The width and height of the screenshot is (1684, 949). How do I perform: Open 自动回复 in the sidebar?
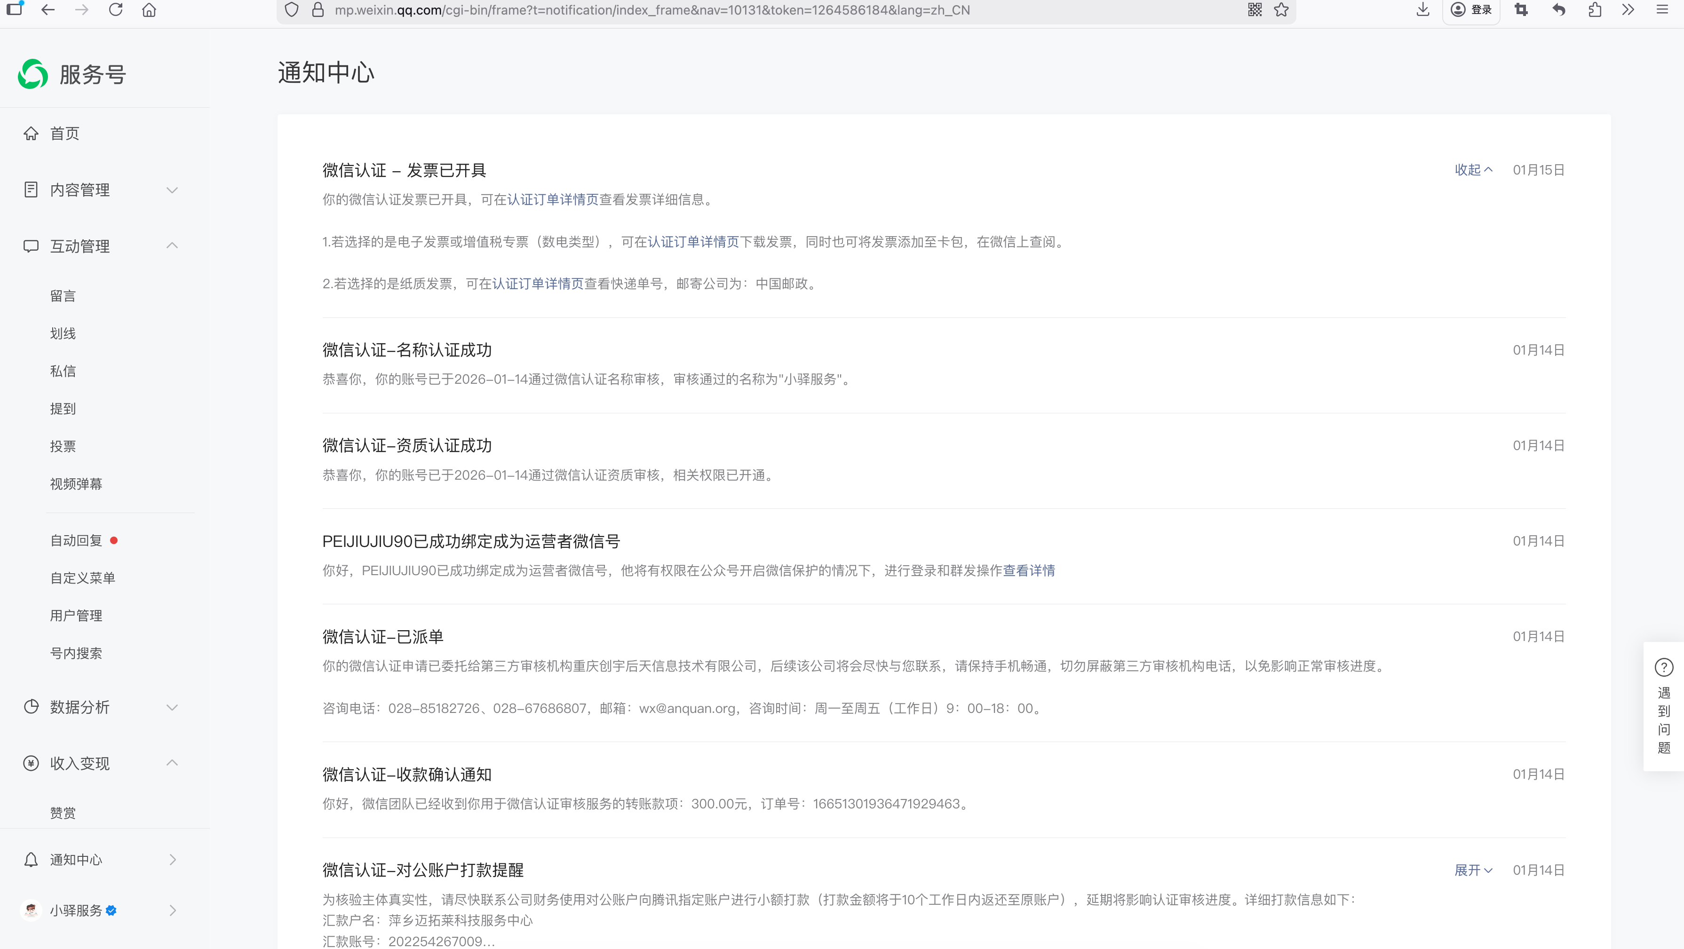point(77,540)
